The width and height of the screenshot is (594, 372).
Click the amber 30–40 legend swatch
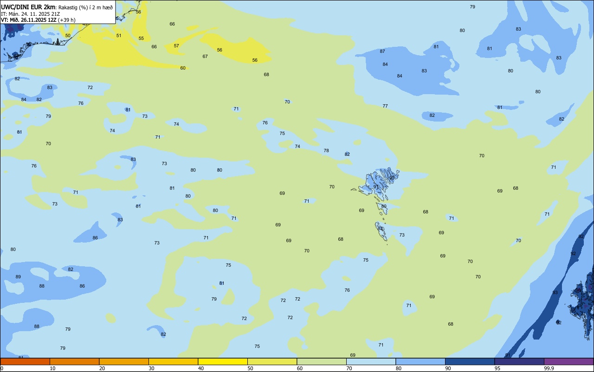coord(173,361)
